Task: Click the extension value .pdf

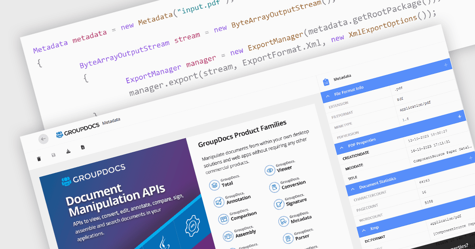Action: pos(398,89)
